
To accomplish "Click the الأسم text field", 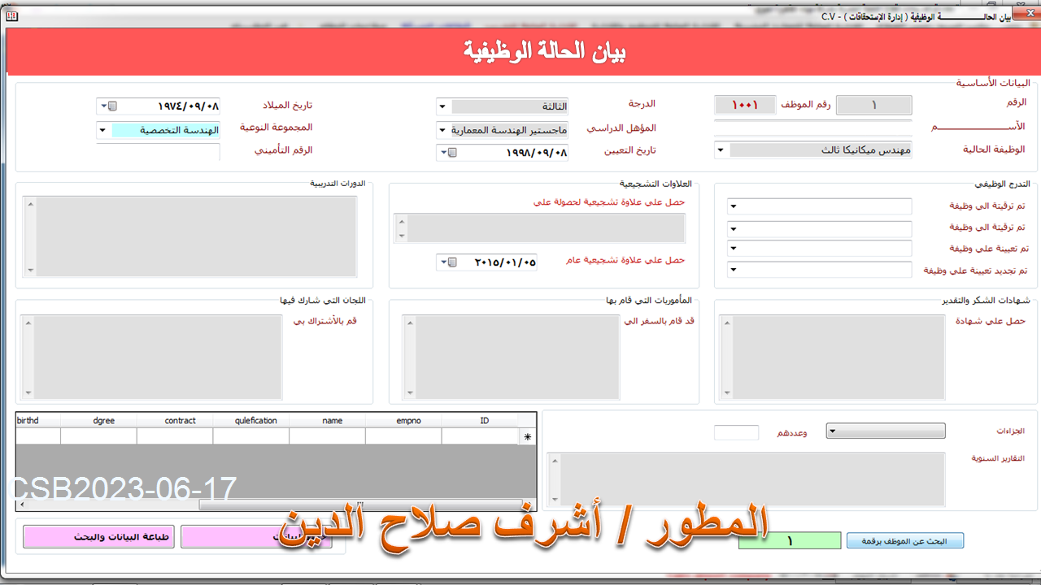I will [812, 128].
